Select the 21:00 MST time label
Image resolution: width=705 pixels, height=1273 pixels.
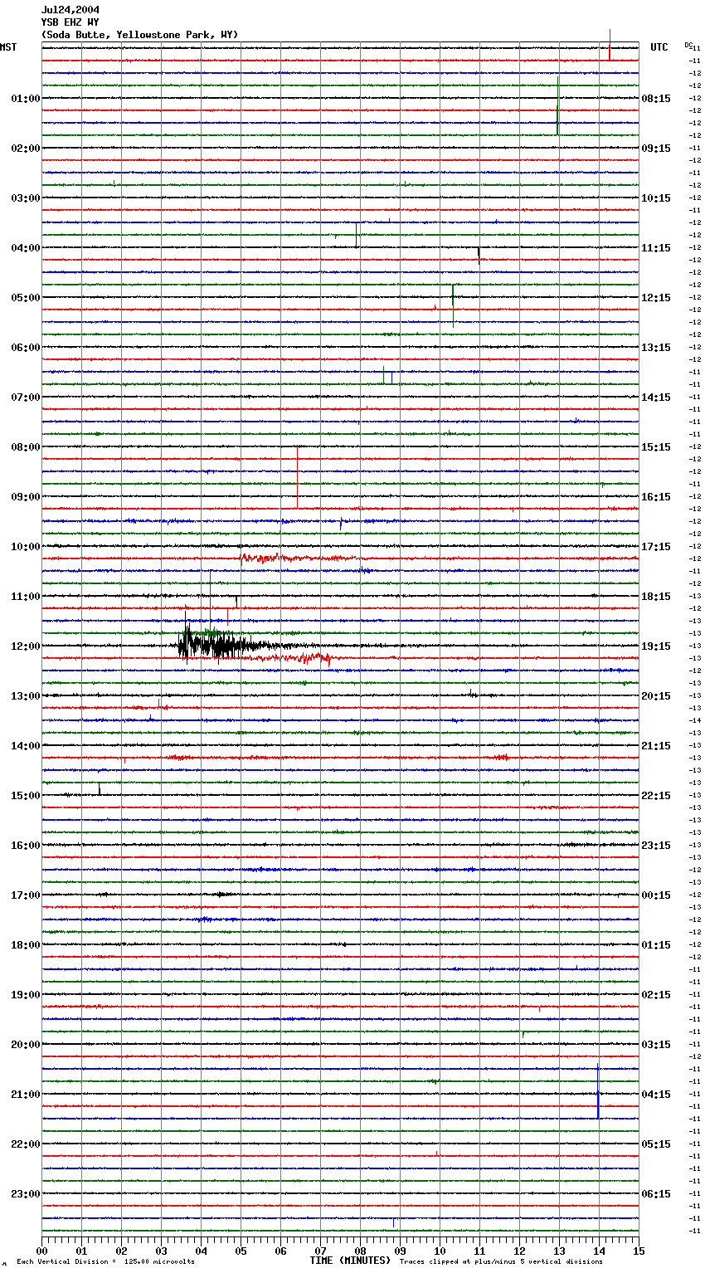(x=26, y=1095)
